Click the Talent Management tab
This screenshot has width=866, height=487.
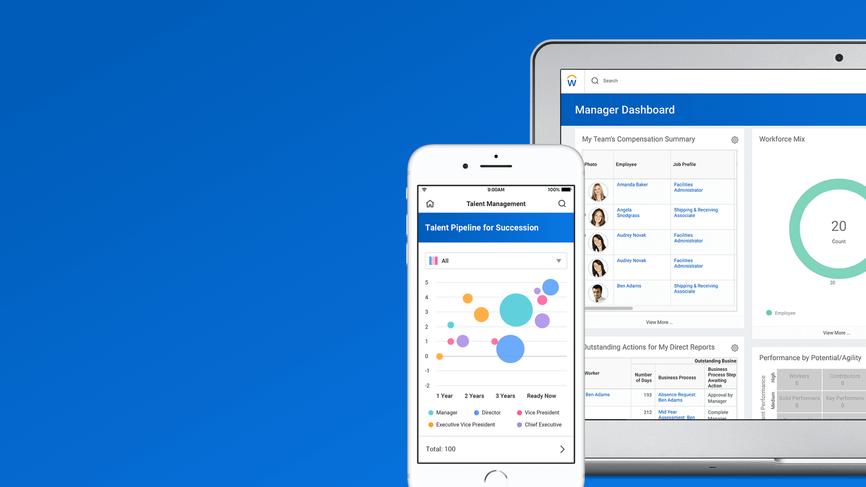pos(495,204)
